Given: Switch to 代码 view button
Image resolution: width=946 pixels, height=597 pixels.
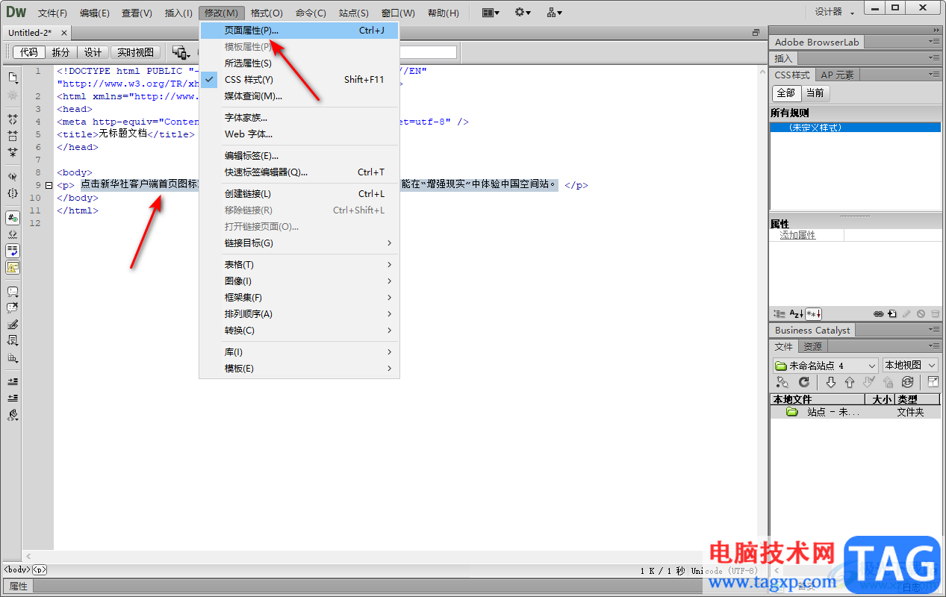Looking at the screenshot, I should click(29, 52).
